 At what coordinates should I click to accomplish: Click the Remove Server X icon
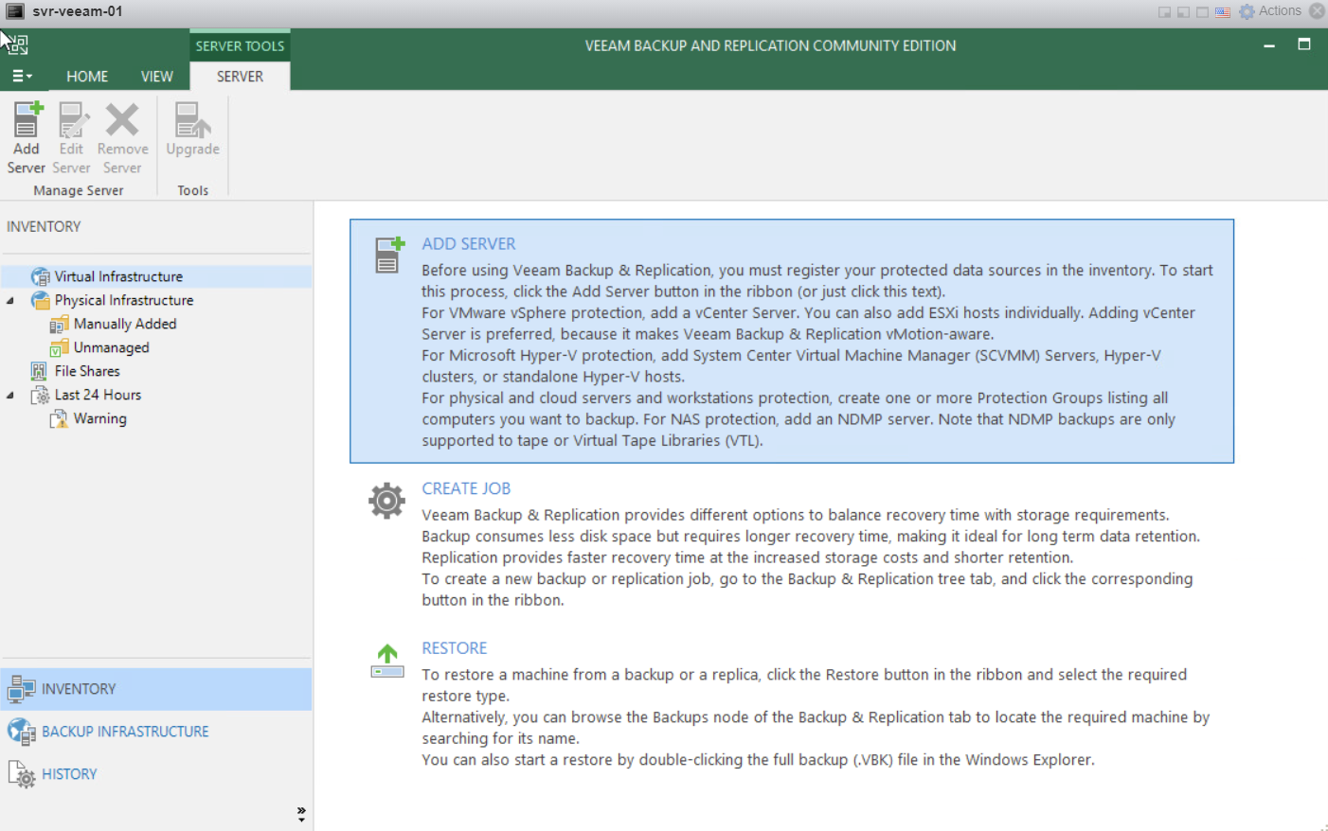122,120
